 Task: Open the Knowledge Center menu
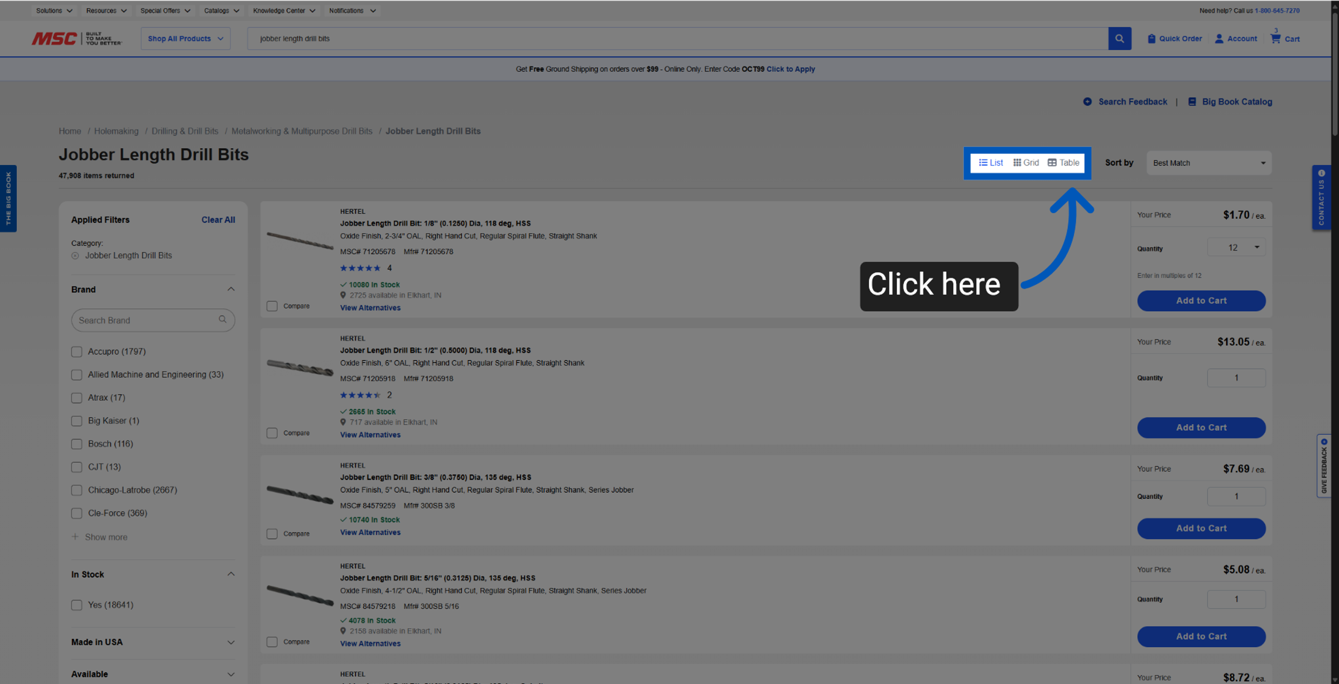(x=284, y=11)
